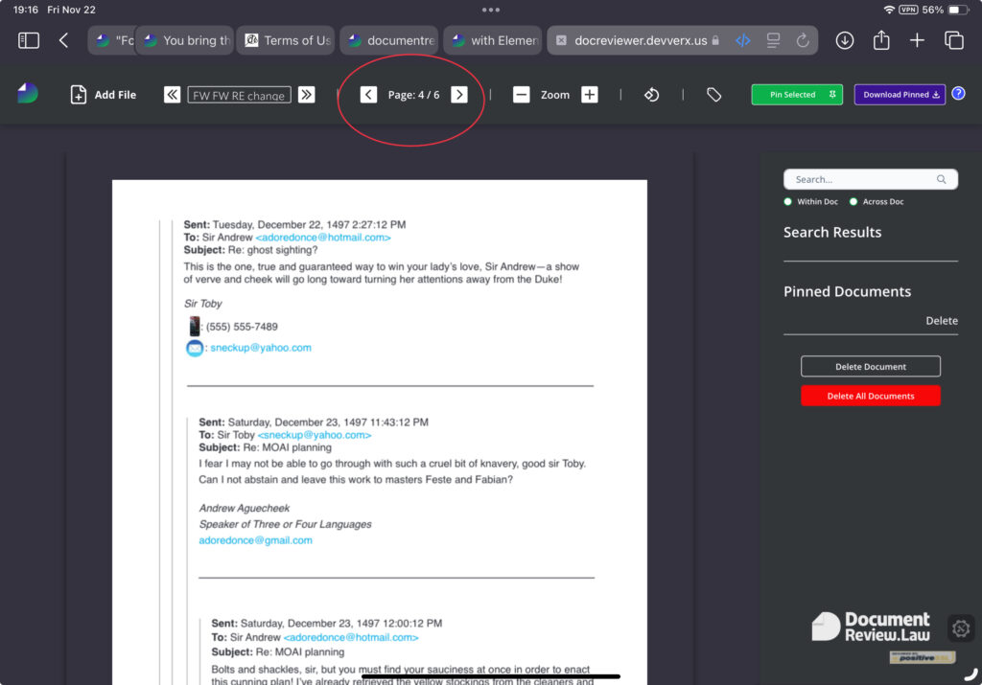982x685 pixels.
Task: Jump to next document with double-right arrows
Action: [x=306, y=95]
